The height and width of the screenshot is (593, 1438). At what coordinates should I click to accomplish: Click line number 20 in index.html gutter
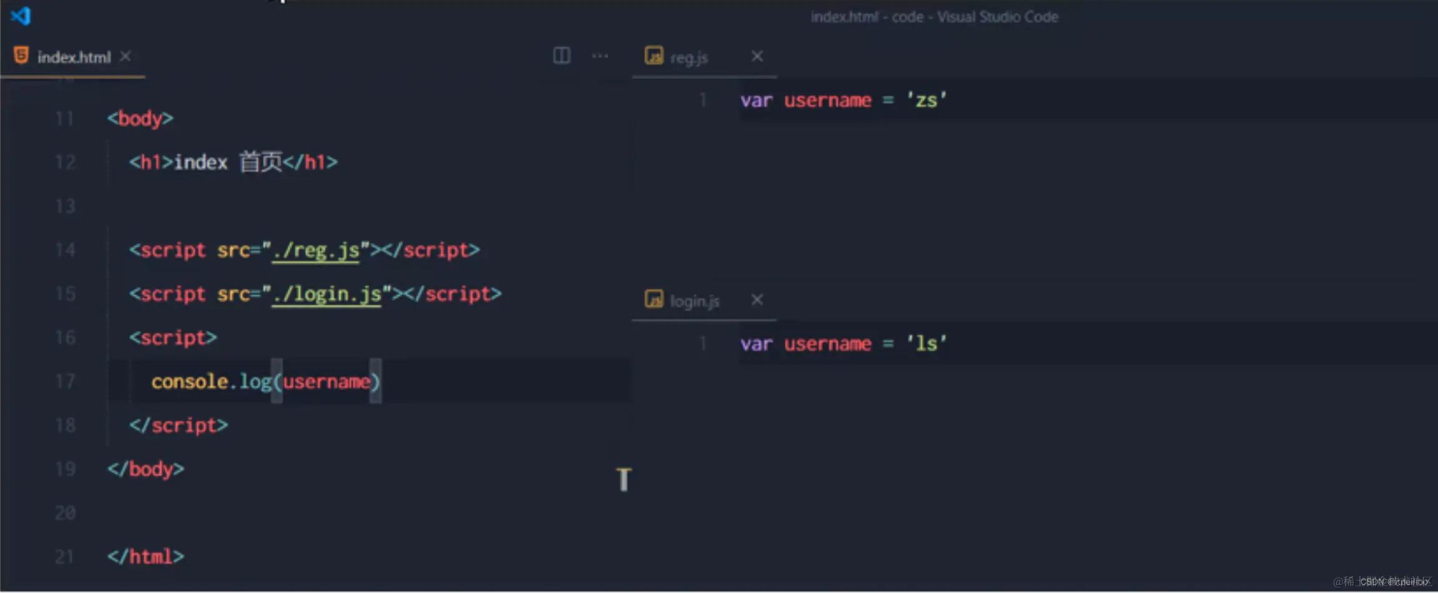tap(65, 513)
